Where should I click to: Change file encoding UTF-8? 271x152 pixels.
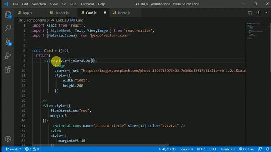201,149
